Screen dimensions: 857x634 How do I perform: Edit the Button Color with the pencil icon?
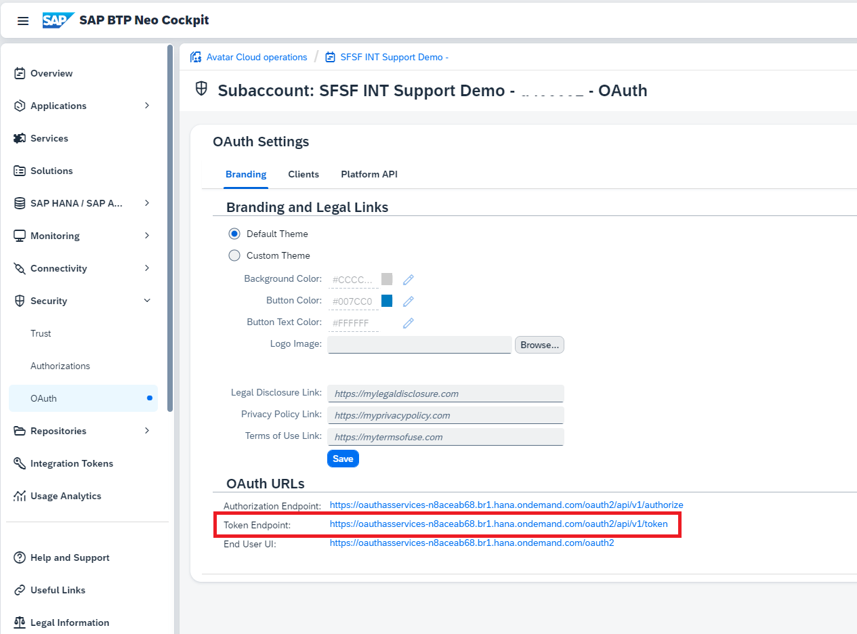tap(408, 301)
